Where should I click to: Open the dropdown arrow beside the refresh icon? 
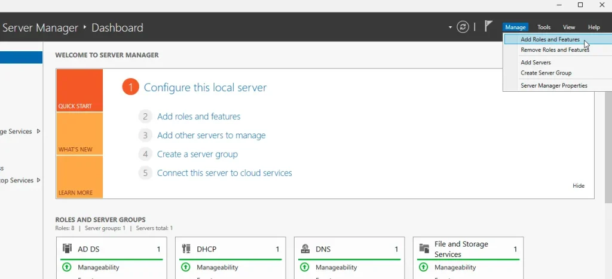pos(450,27)
